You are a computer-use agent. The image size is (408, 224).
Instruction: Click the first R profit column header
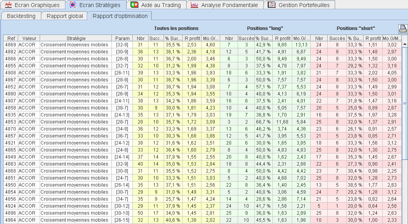point(191,38)
